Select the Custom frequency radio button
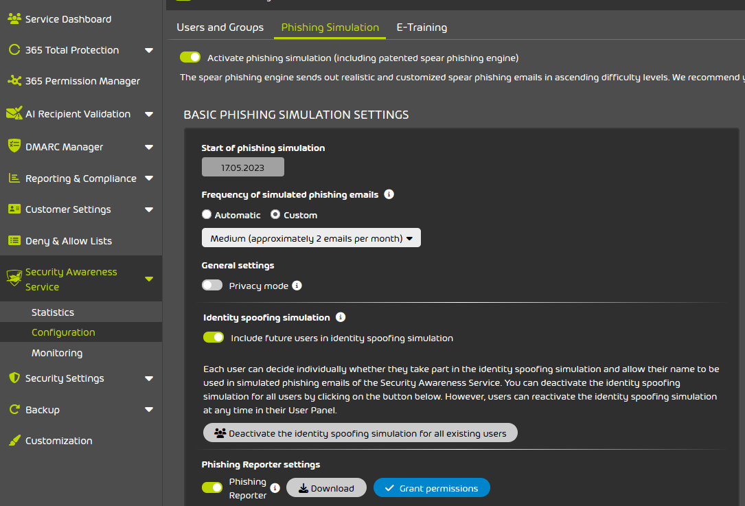 click(275, 214)
